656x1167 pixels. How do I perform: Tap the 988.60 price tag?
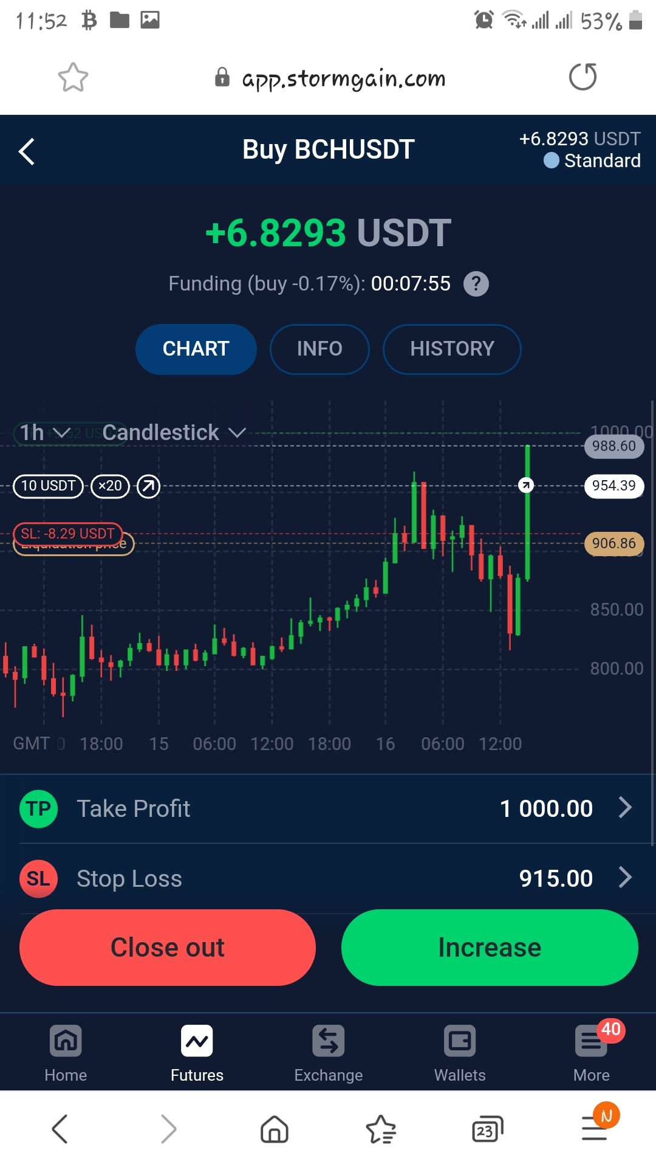pyautogui.click(x=614, y=446)
